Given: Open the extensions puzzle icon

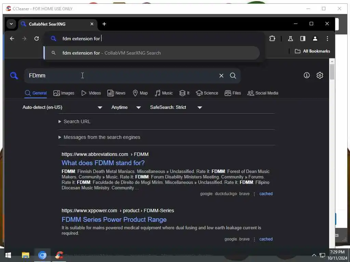Looking at the screenshot, I should (x=272, y=39).
